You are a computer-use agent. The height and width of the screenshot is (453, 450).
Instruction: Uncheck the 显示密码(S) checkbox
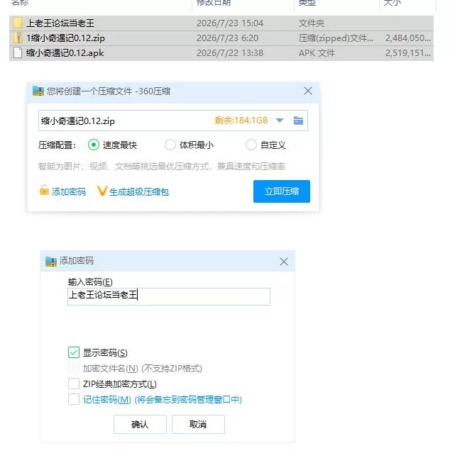[x=74, y=352]
